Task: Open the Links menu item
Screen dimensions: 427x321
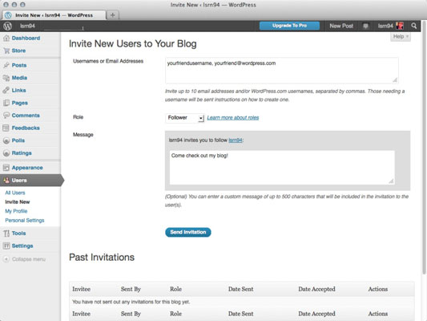Action: [18, 90]
